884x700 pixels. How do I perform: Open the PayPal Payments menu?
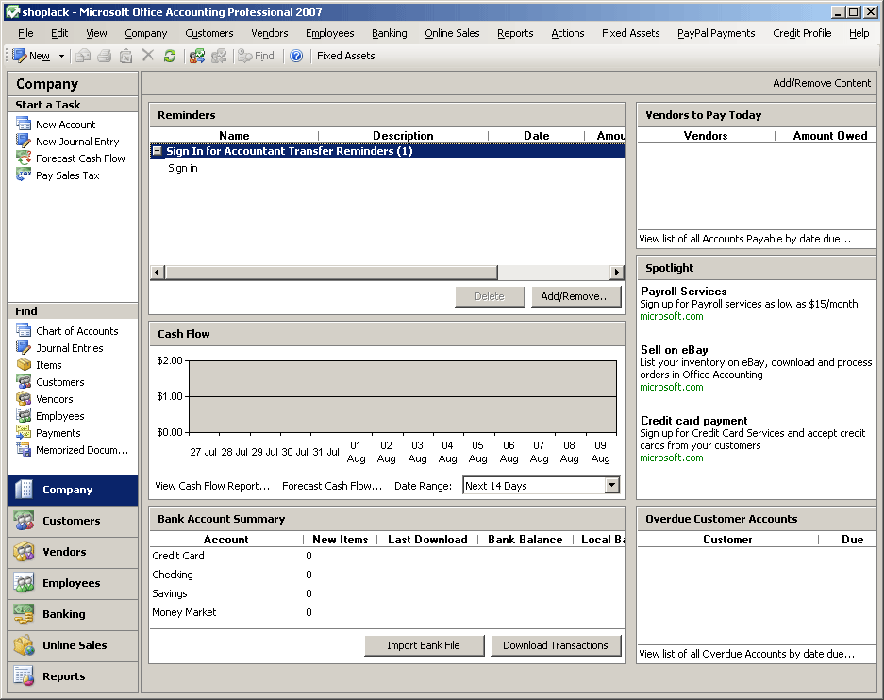click(x=716, y=33)
